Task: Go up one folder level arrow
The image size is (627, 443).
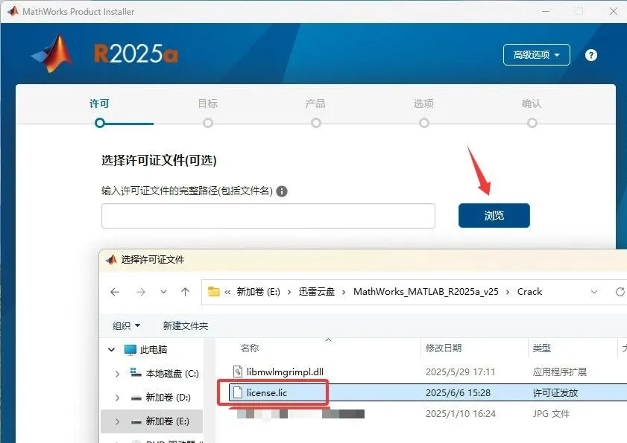Action: tap(185, 292)
